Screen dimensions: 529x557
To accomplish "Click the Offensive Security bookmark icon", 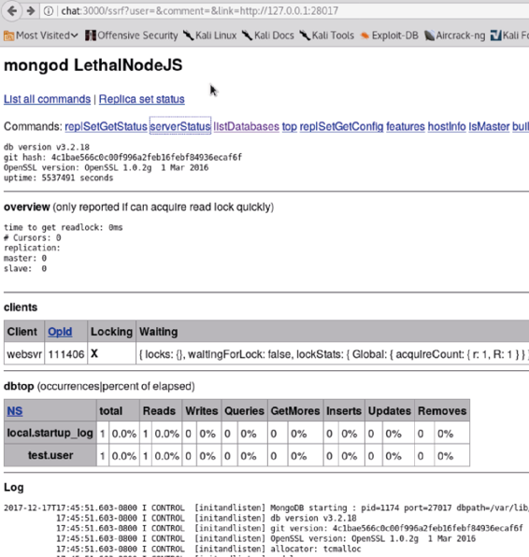I will pos(91,36).
